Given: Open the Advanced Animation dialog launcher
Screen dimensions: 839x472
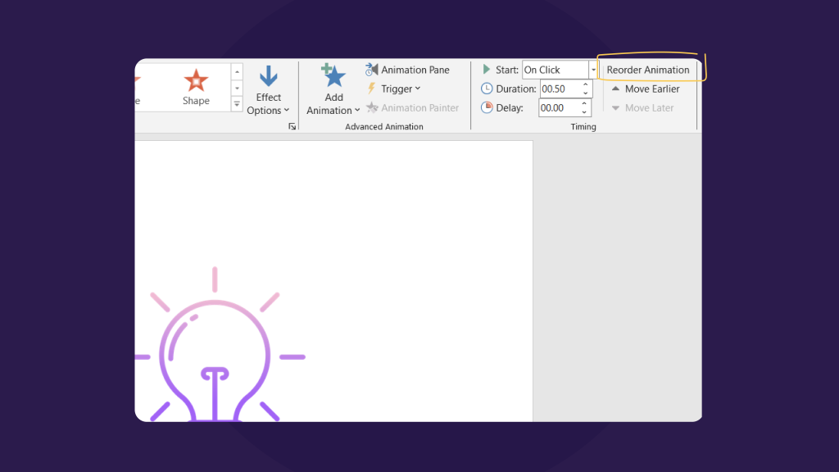Looking at the screenshot, I should [x=293, y=126].
